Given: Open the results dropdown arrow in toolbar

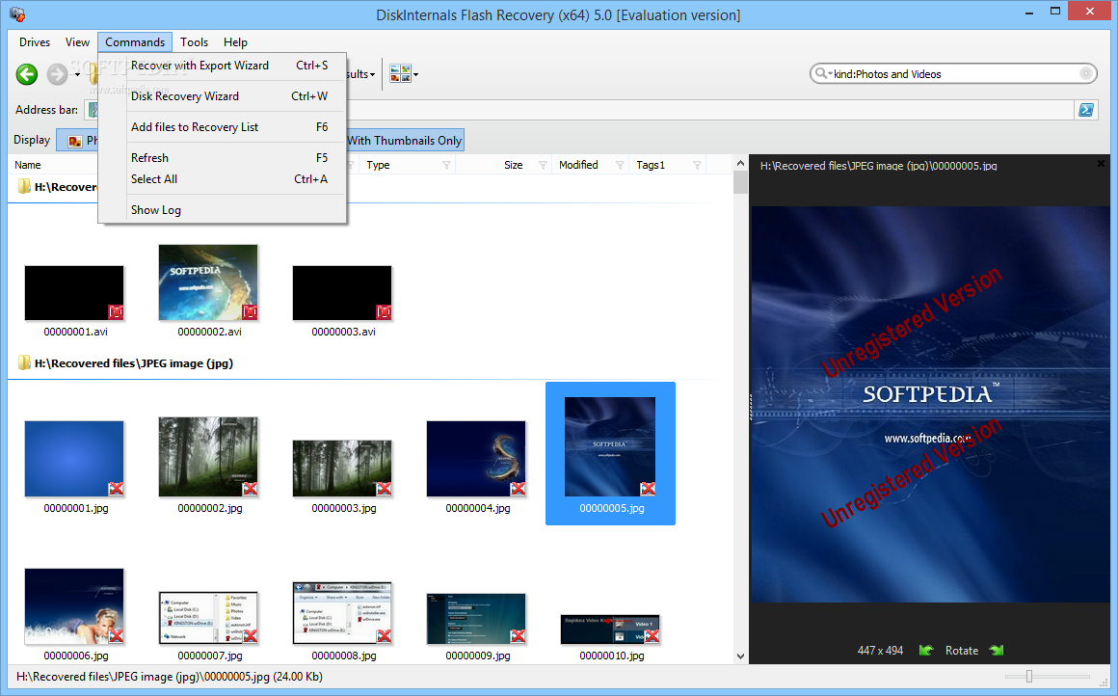Looking at the screenshot, I should pos(372,75).
